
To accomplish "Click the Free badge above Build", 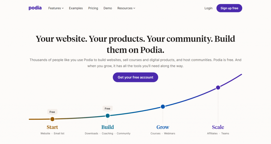I will click(x=107, y=109).
